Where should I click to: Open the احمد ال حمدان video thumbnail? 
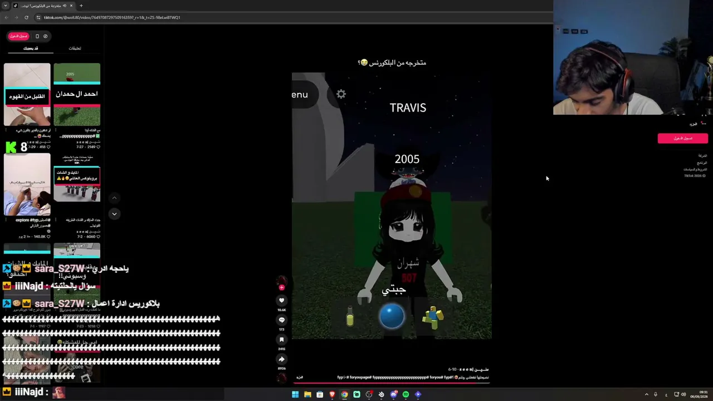[x=77, y=94]
